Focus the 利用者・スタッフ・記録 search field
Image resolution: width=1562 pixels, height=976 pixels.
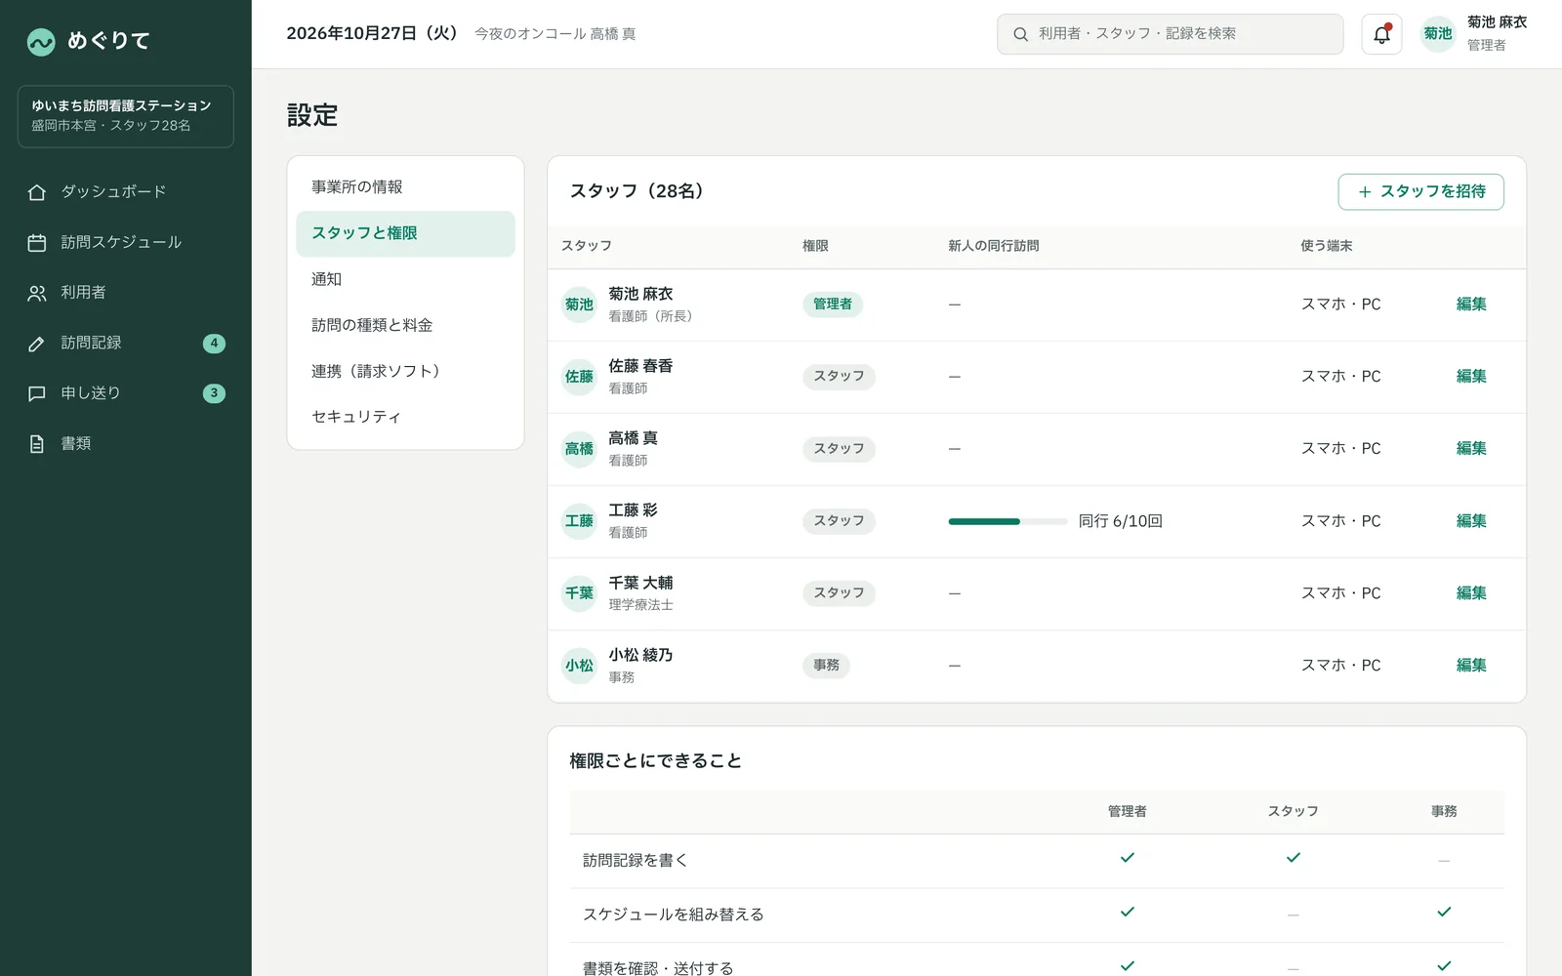(1170, 34)
